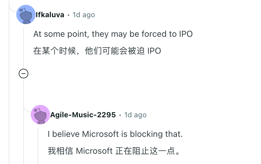Screen dimensions: 261x164
Task: Click the "1d ago" timestamp beside Ifkaluva
Action: coord(84,15)
